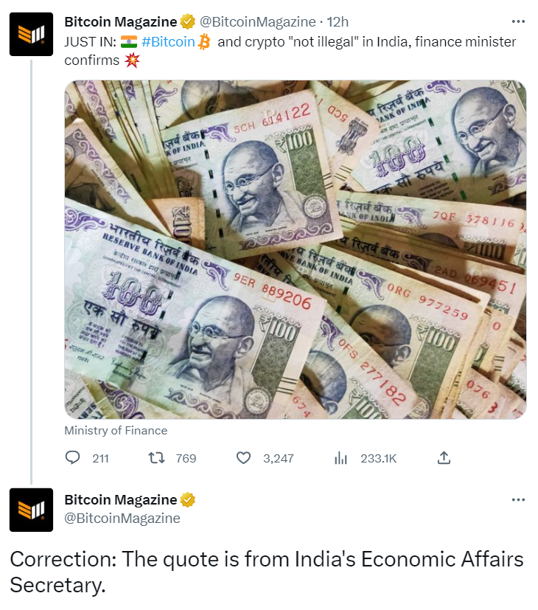Click the reply speech bubble icon
The image size is (538, 610).
pos(72,458)
